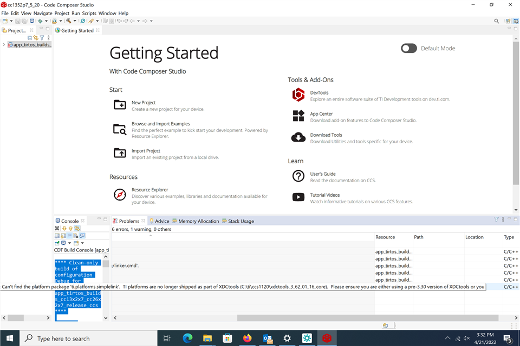This screenshot has height=346, width=520.
Task: Click the rocket icon in toolbar
Action: pyautogui.click(x=91, y=21)
